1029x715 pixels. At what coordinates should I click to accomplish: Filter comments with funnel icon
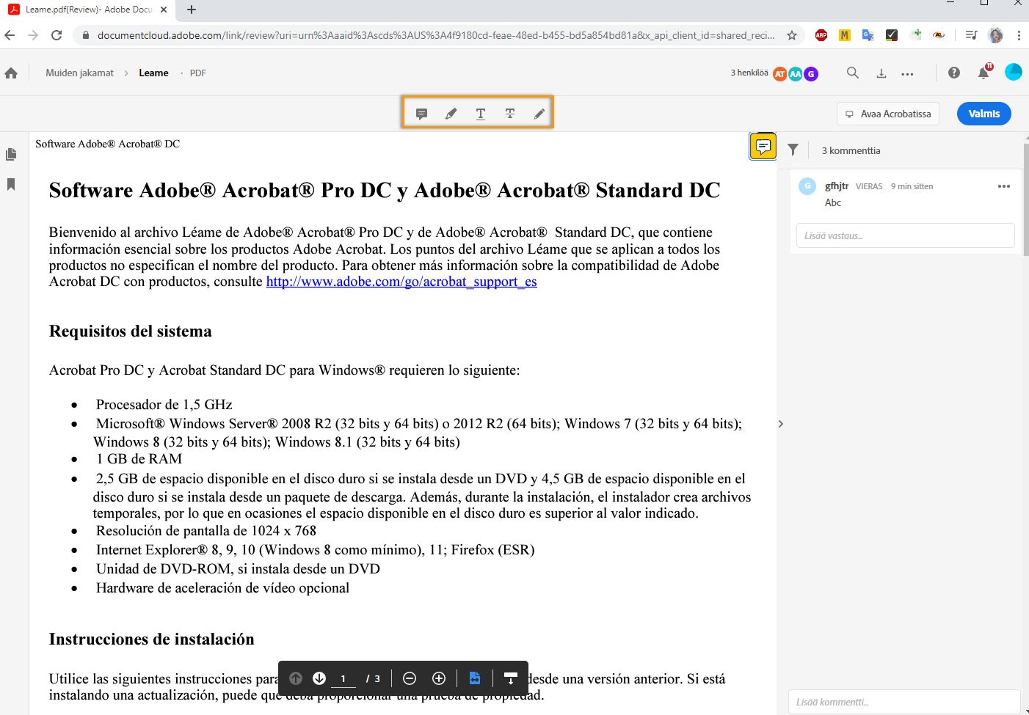tap(793, 150)
